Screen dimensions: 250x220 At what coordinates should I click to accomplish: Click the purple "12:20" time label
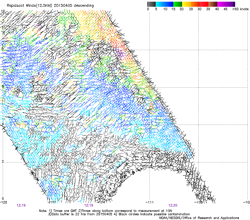pos(173,205)
